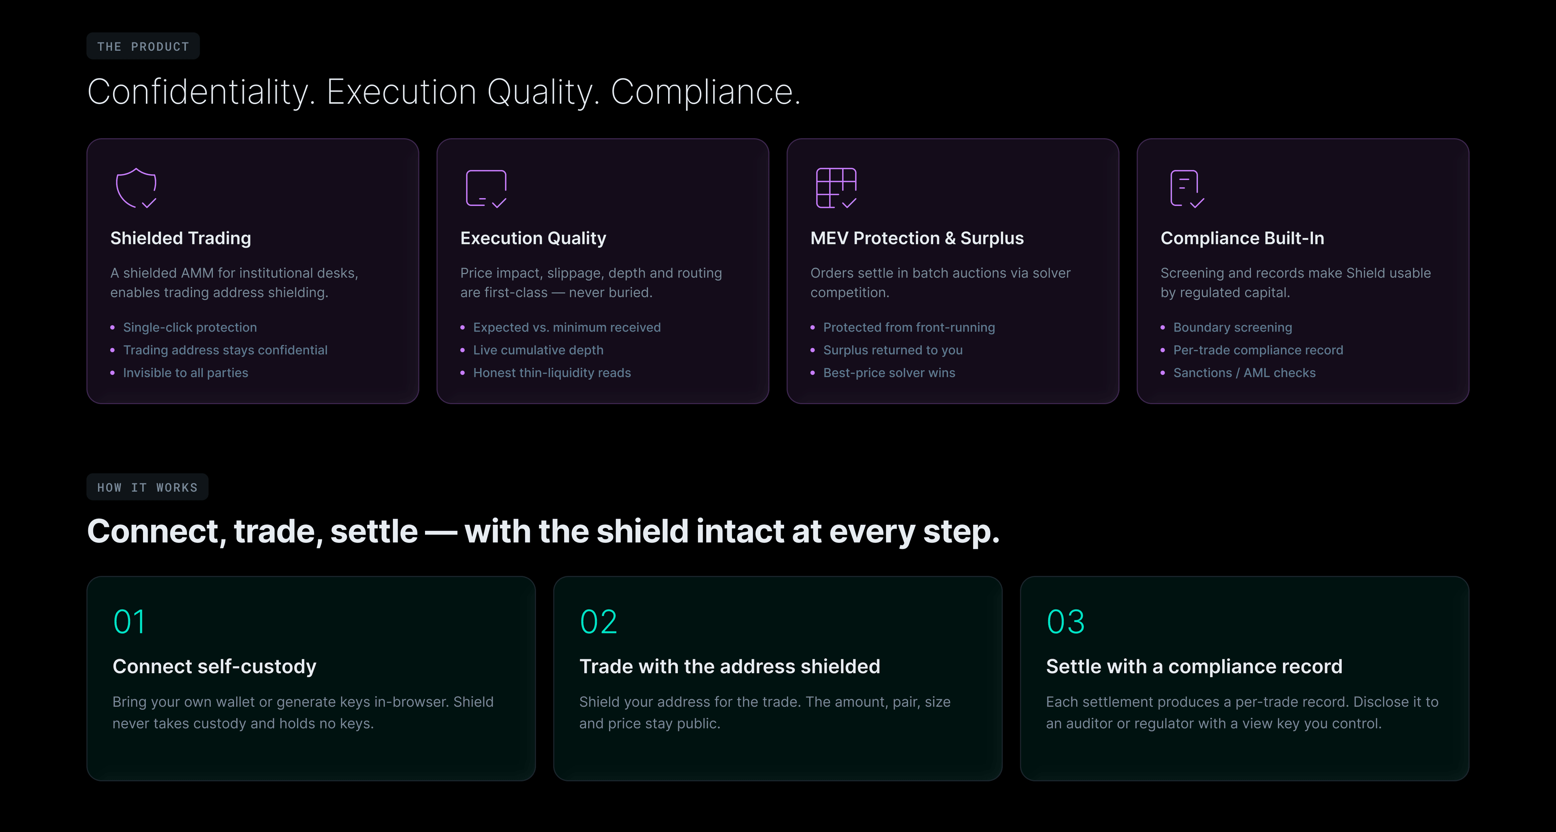1556x832 pixels.
Task: Click the screen-check icon above Execution Quality
Action: 486,188
